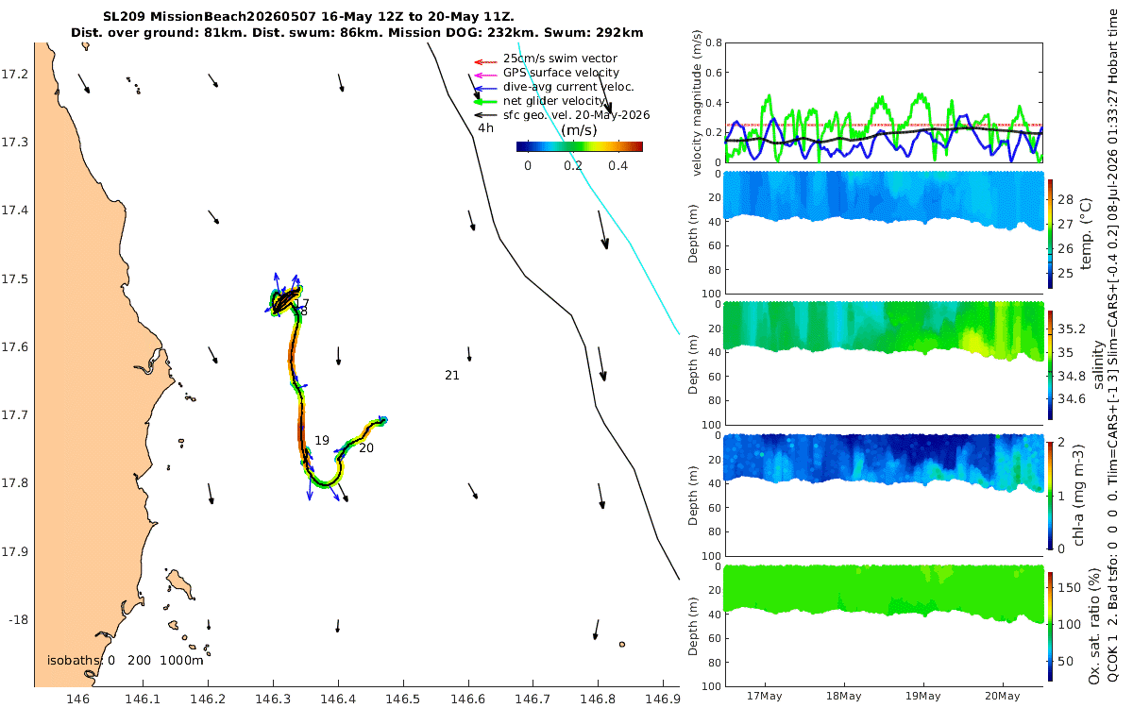
Task: Click map longitude tick '146.9'
Action: click(x=663, y=699)
